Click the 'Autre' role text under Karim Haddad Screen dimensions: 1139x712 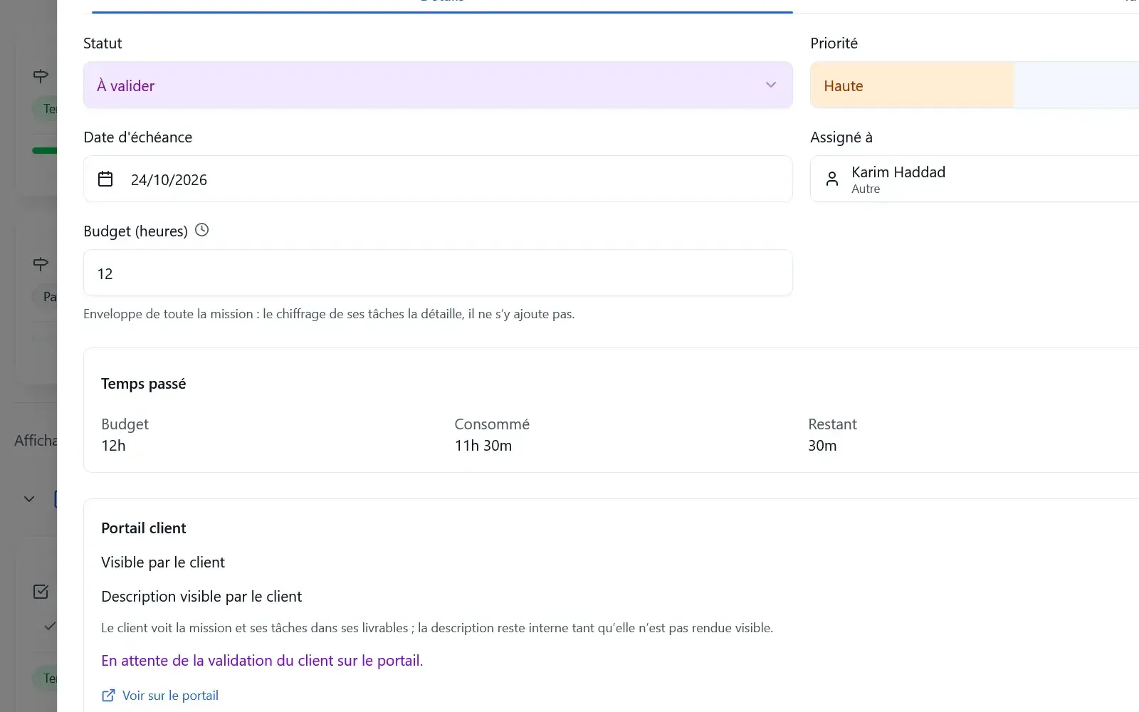[x=866, y=189]
